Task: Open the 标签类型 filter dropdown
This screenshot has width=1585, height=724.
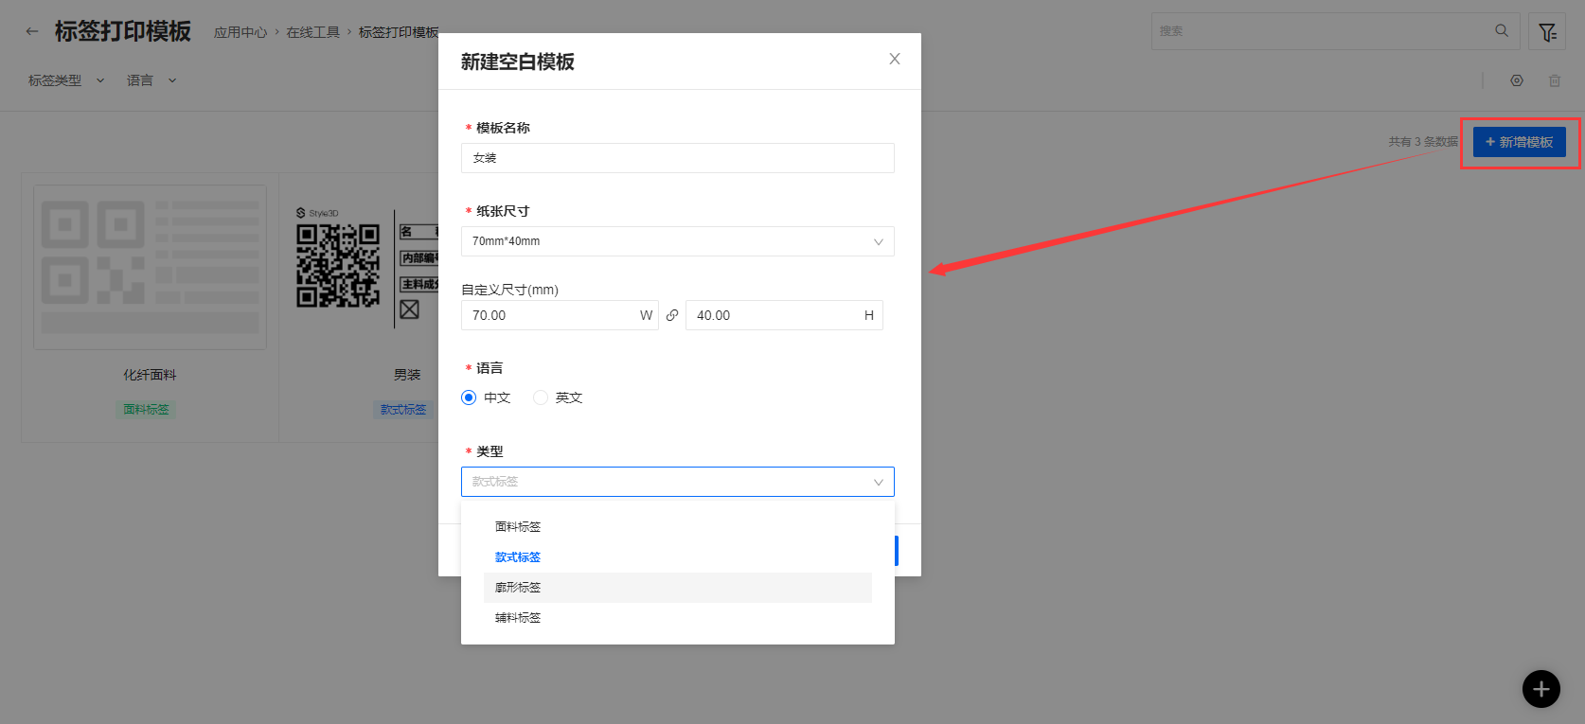Action: coord(65,80)
